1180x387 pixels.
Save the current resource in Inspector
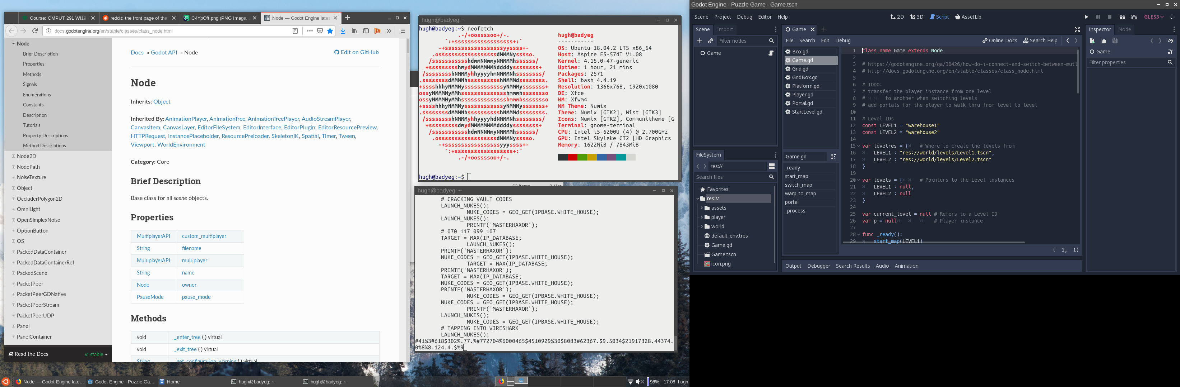(x=1115, y=41)
